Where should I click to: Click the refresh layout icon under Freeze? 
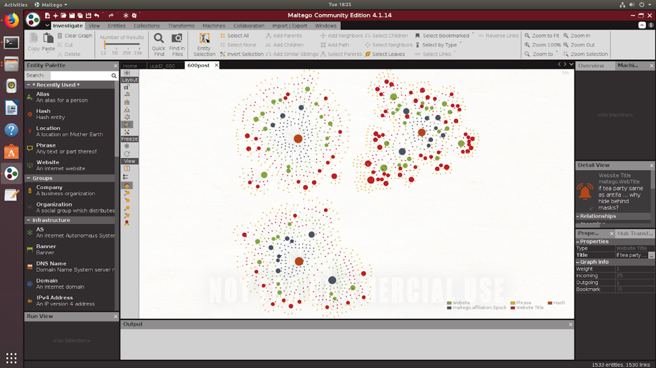point(127,153)
